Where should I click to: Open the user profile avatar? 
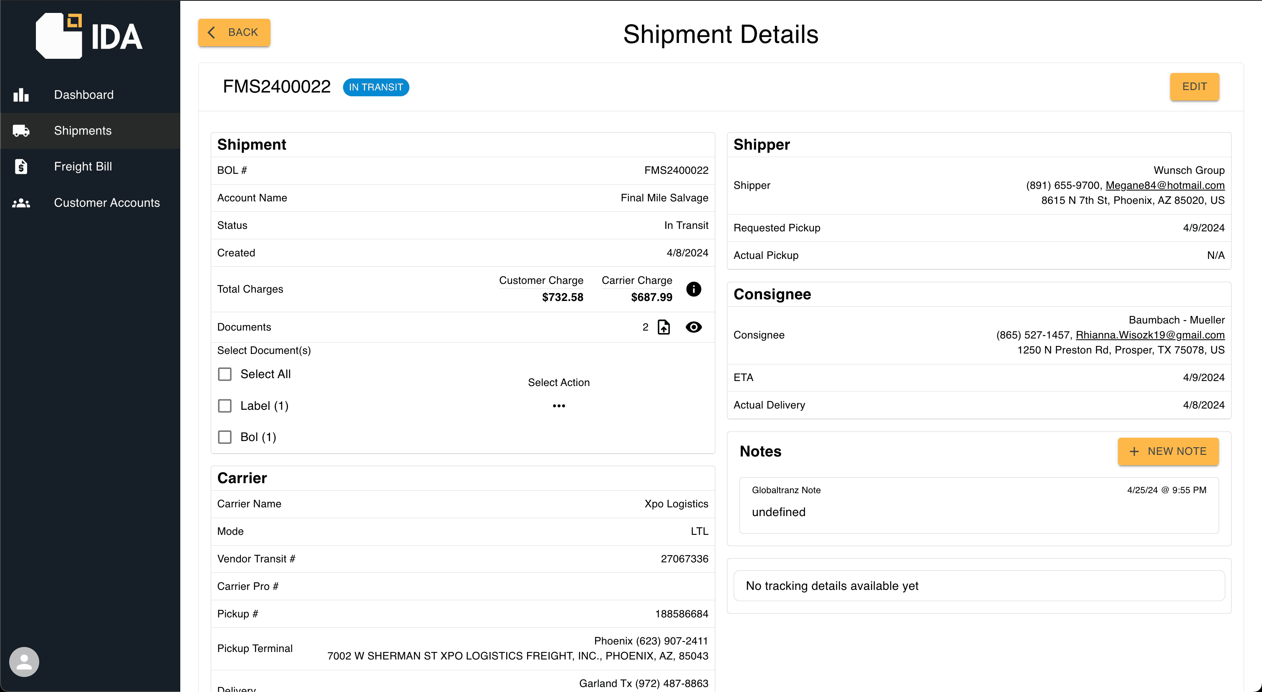pyautogui.click(x=24, y=662)
